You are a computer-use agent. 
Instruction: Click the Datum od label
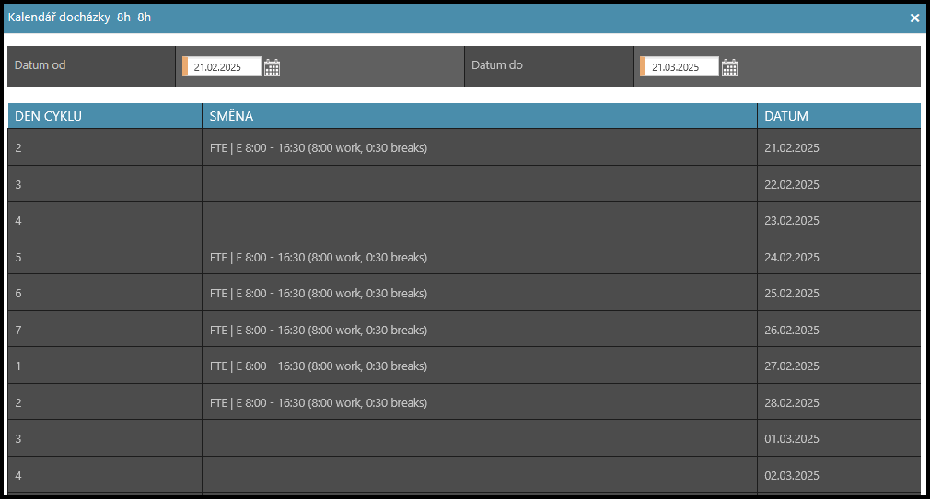[x=41, y=65]
